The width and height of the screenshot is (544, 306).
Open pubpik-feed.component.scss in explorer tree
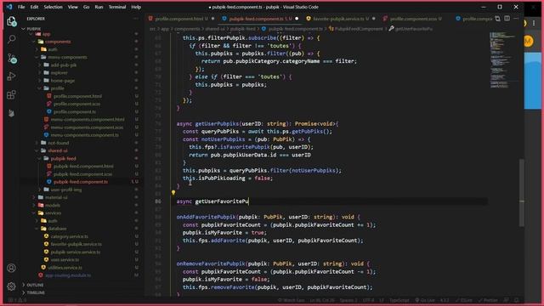(82, 174)
